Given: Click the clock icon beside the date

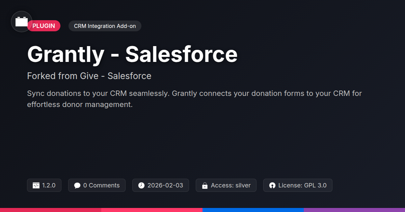Looking at the screenshot, I should [x=141, y=185].
